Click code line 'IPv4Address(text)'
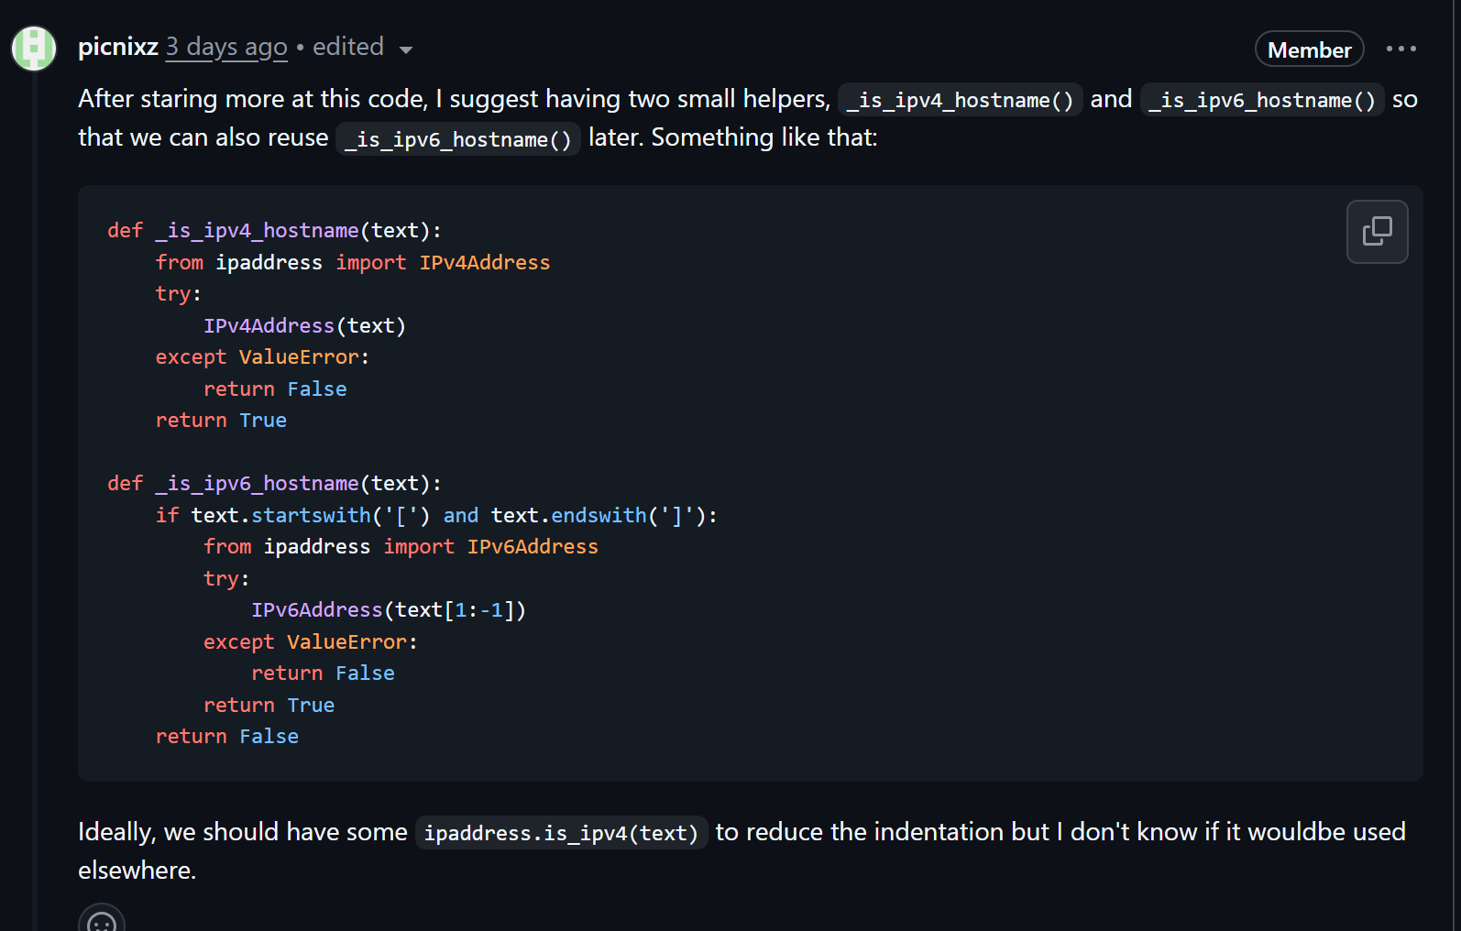Viewport: 1461px width, 931px height. (x=304, y=325)
